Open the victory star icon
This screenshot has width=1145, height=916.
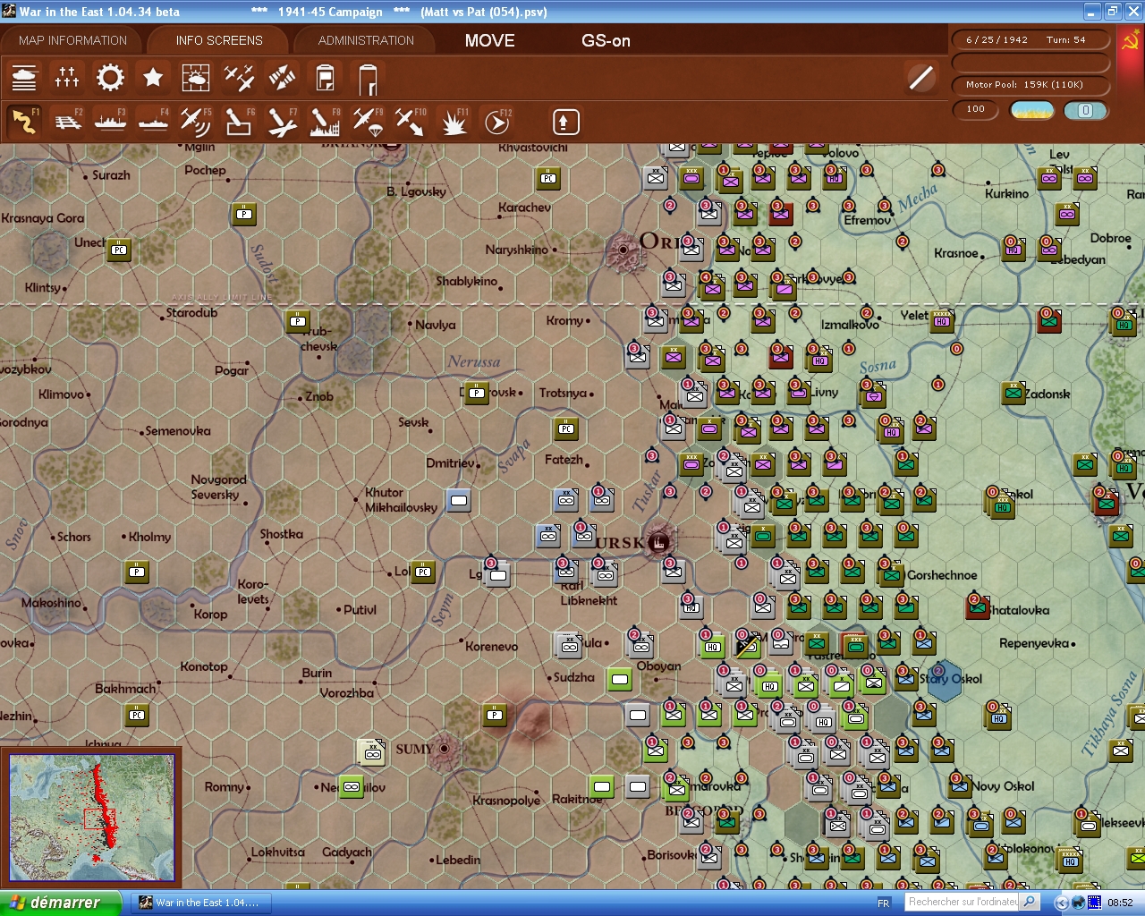(153, 78)
